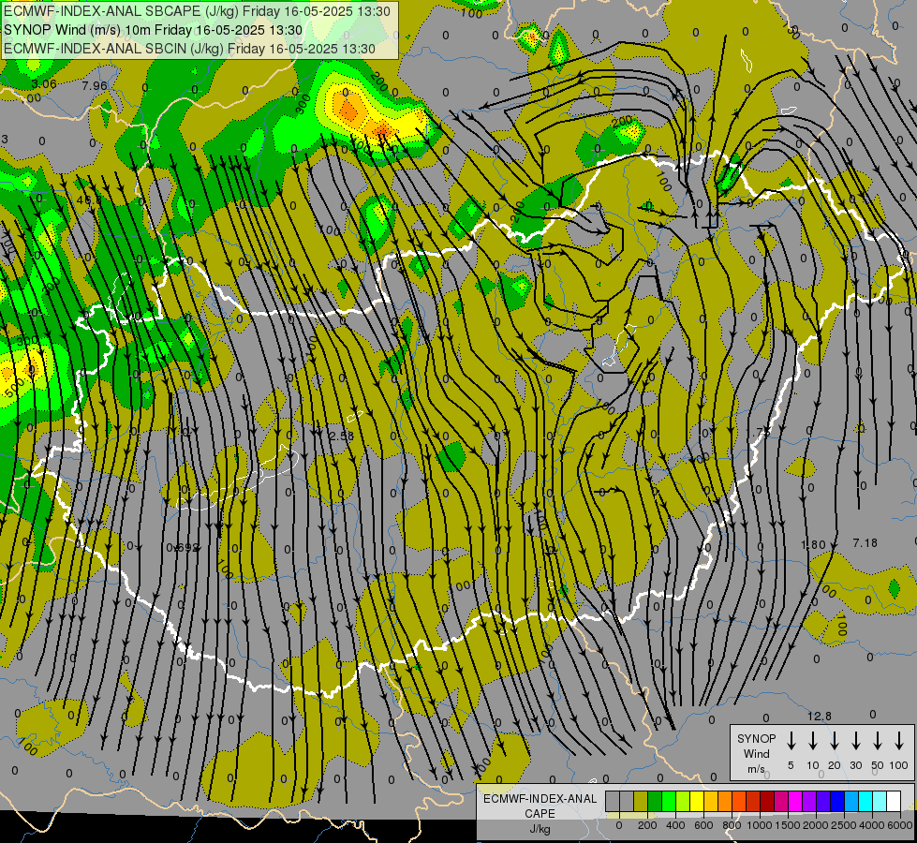Click the 7.96 value on the map

pos(95,86)
